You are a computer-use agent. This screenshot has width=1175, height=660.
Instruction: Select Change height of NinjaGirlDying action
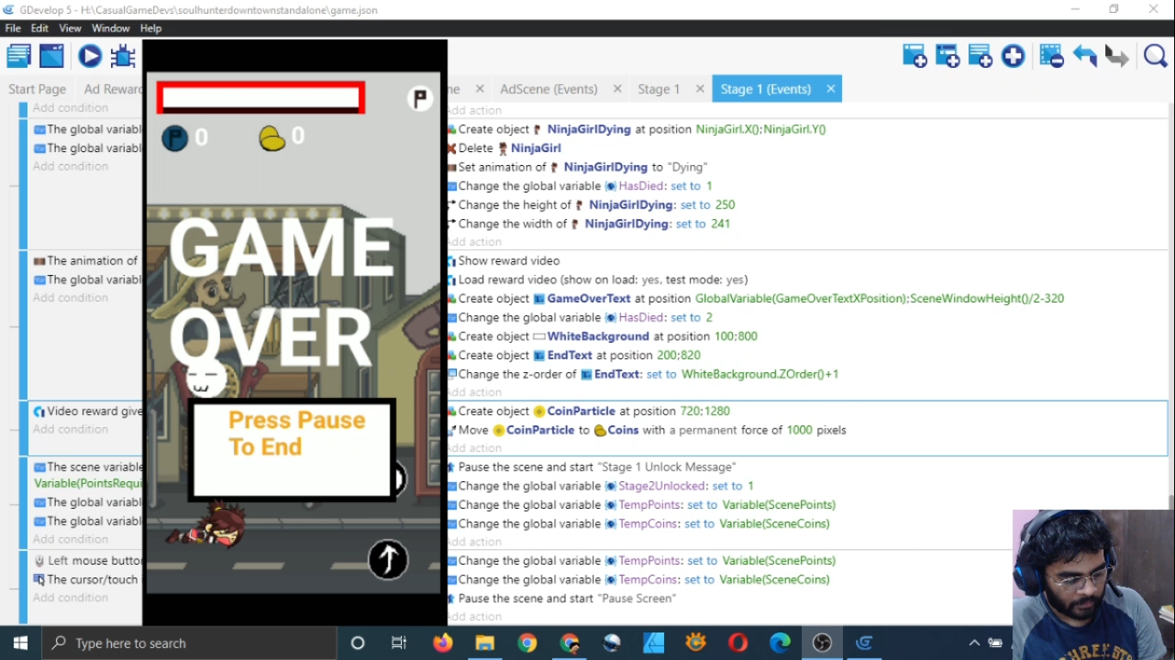tap(591, 205)
